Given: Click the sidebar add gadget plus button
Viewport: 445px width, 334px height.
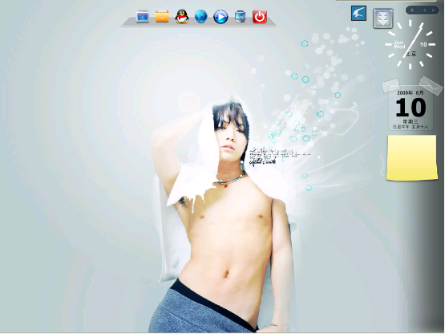Looking at the screenshot, I should tap(412, 10).
